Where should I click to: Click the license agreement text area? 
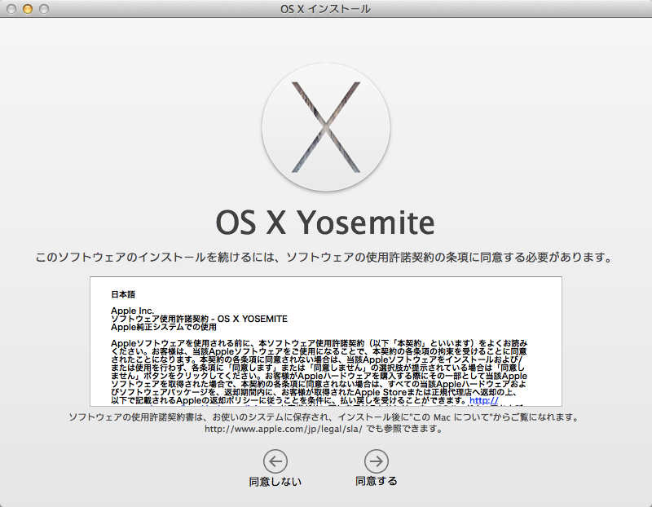(326, 342)
